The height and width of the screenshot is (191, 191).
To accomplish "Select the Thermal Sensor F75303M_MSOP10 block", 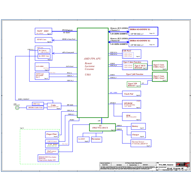I will point(141,143).
